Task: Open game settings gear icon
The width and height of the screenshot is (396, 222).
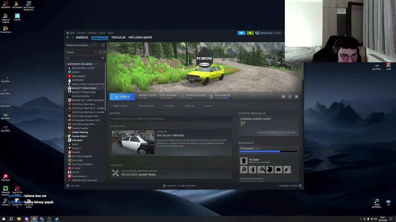Action: pos(283,97)
